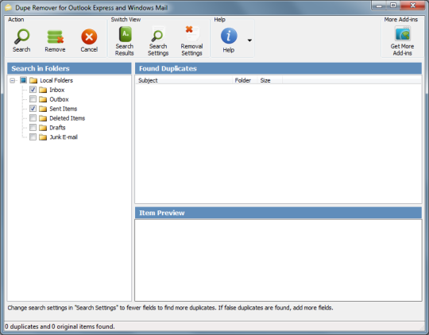Select the Deleted Items tree label
Viewport: 429px width, 335px height.
[67, 118]
